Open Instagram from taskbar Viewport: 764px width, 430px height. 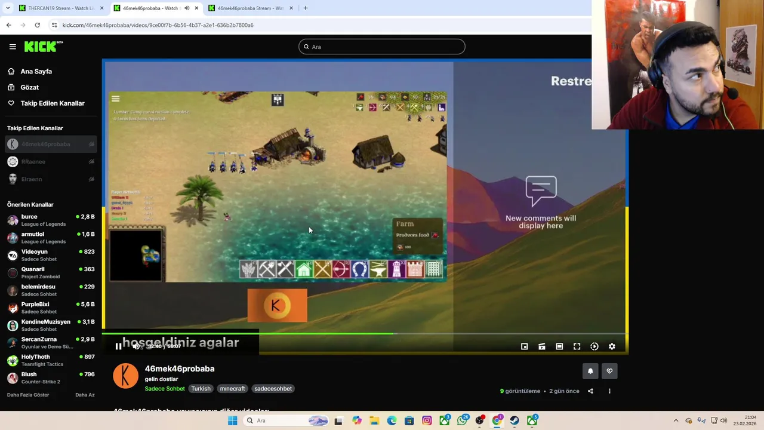pyautogui.click(x=427, y=420)
